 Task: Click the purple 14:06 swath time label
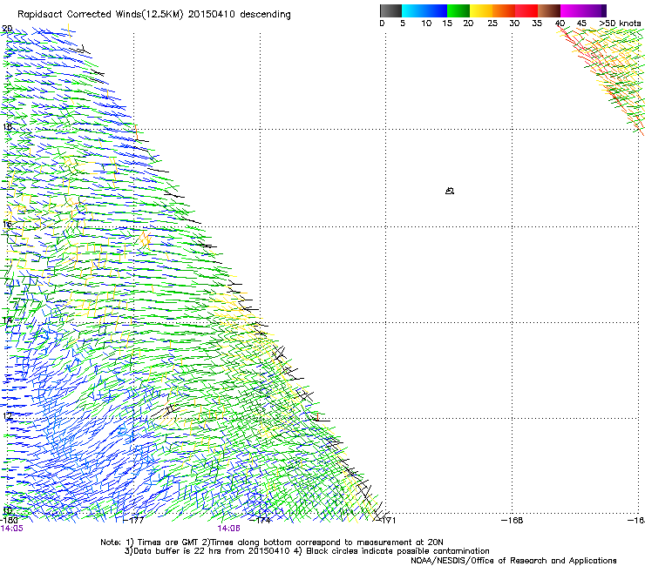[228, 529]
